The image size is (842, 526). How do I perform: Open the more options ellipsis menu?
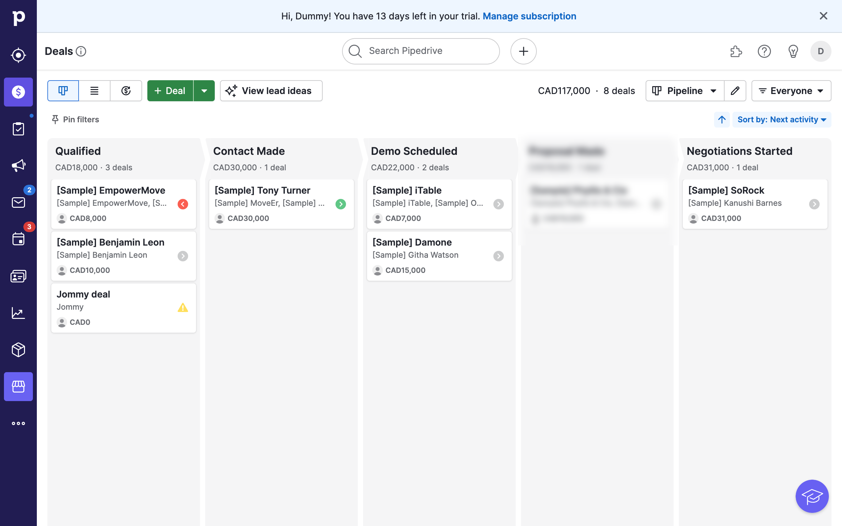(18, 423)
